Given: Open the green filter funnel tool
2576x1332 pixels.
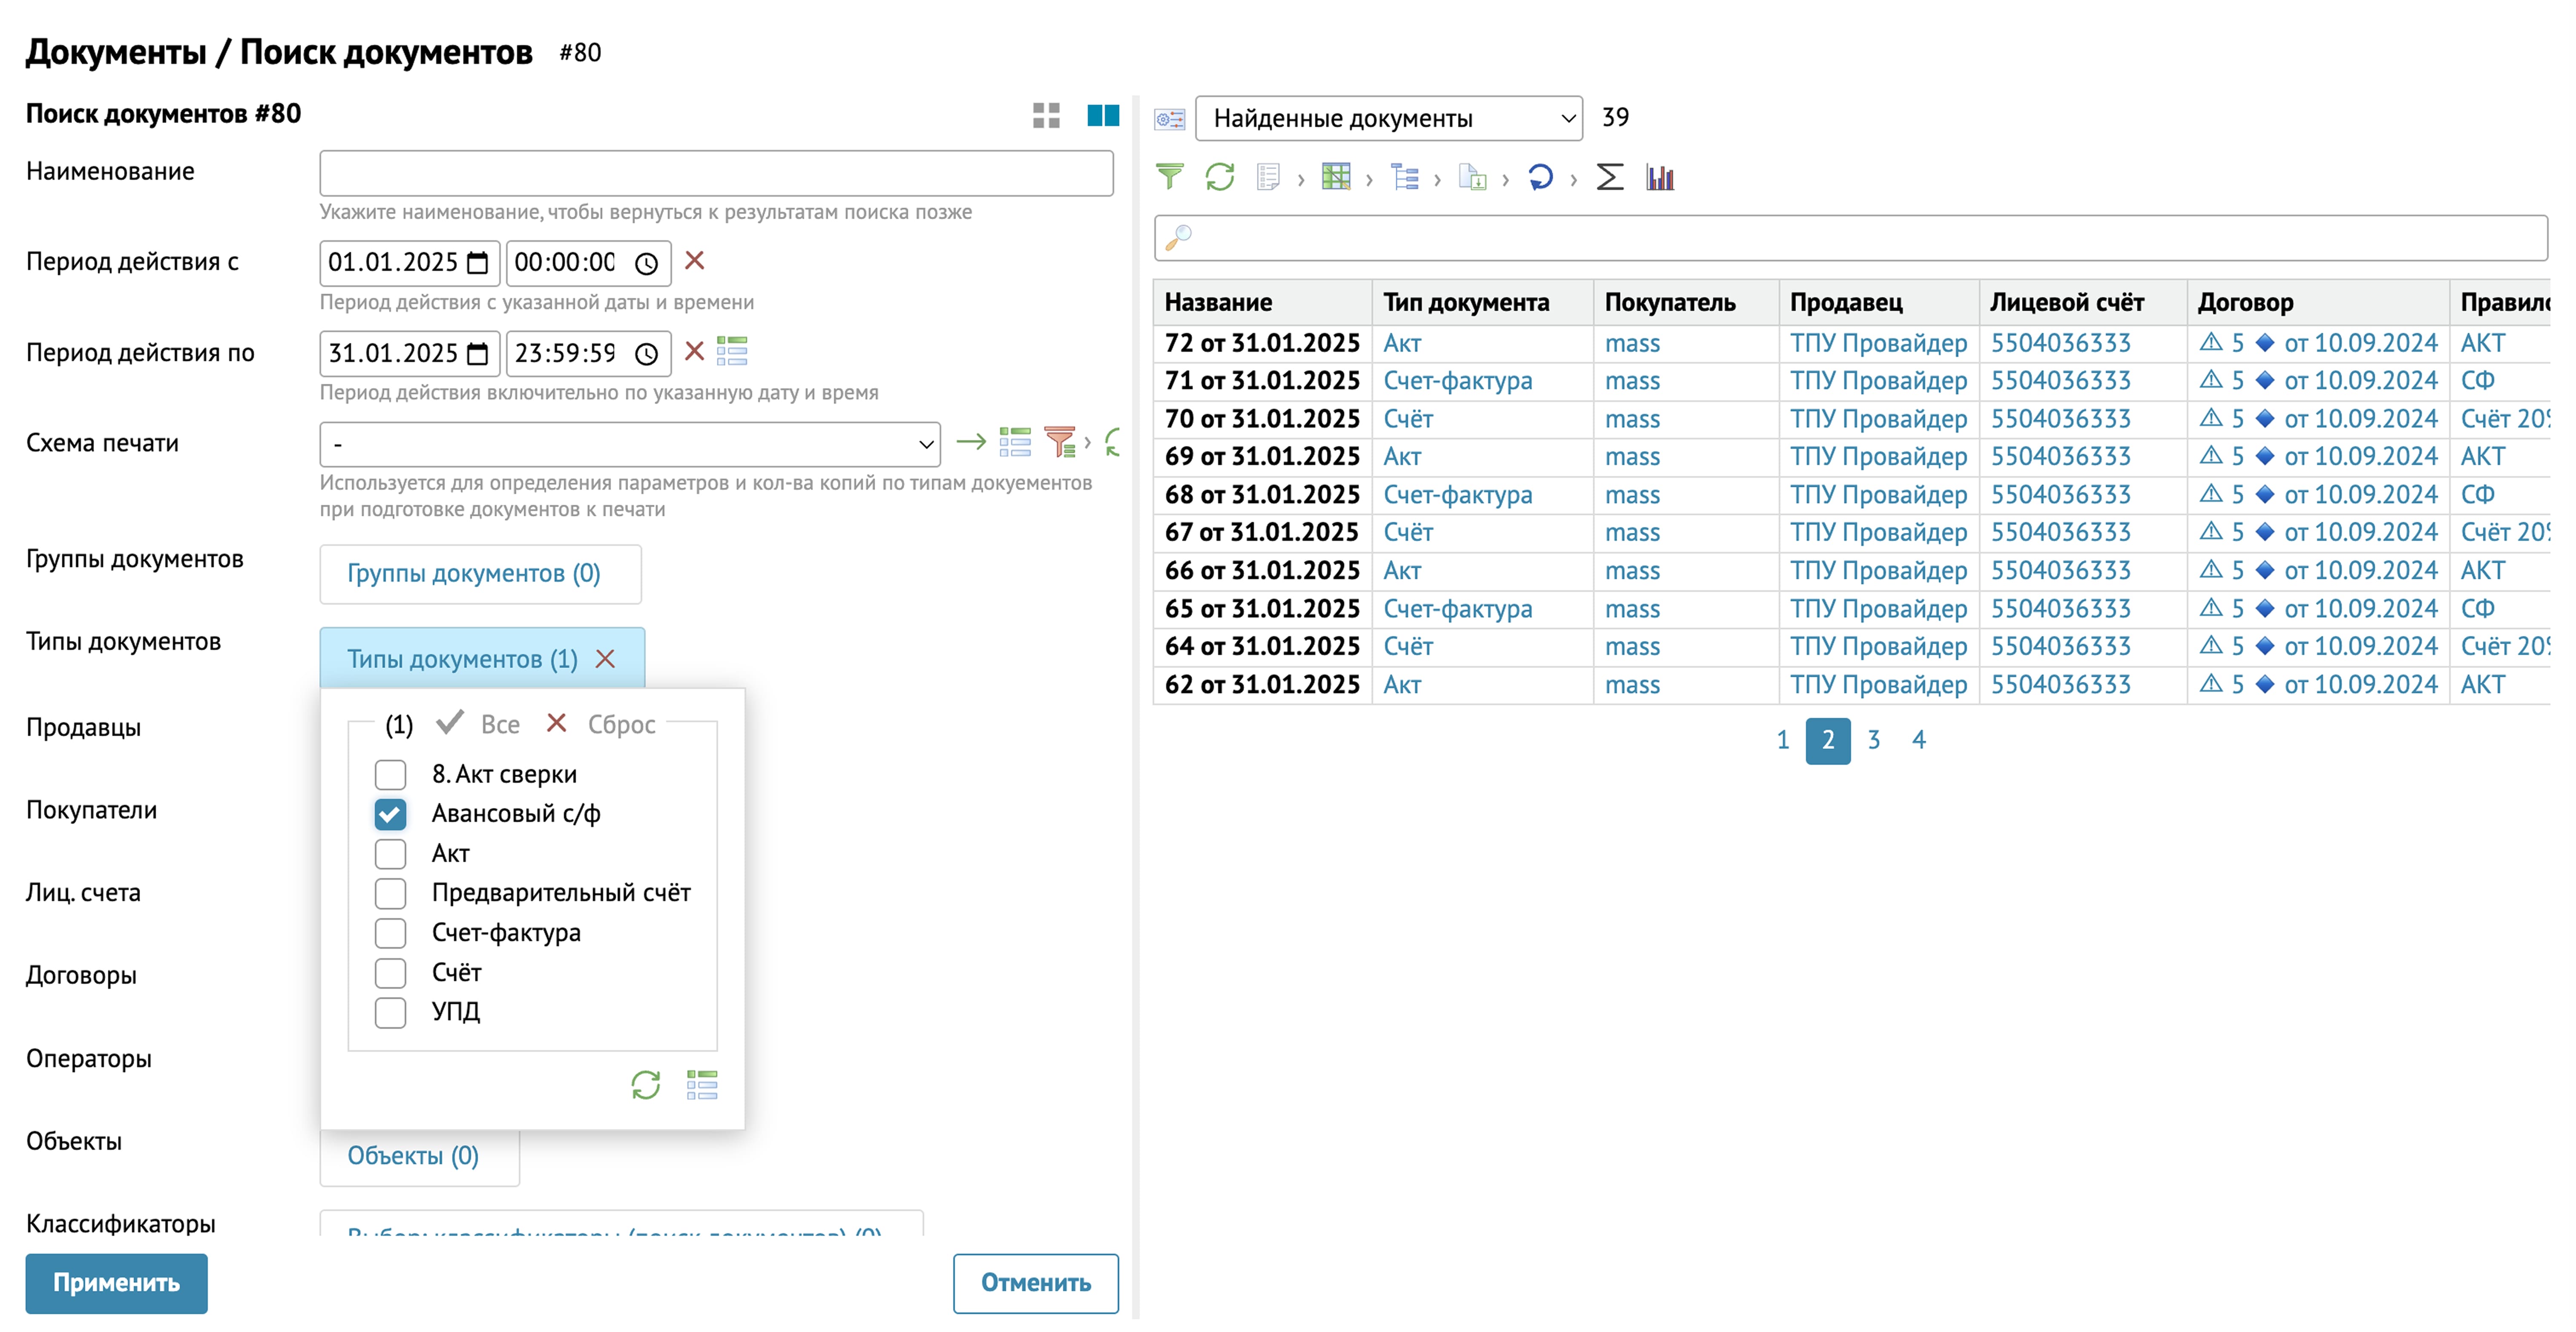Looking at the screenshot, I should 1169,177.
